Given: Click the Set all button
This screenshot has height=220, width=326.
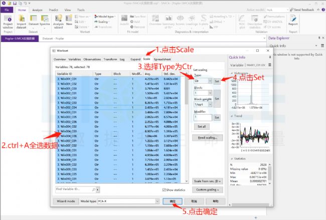Looking at the screenshot, I should [202, 126].
